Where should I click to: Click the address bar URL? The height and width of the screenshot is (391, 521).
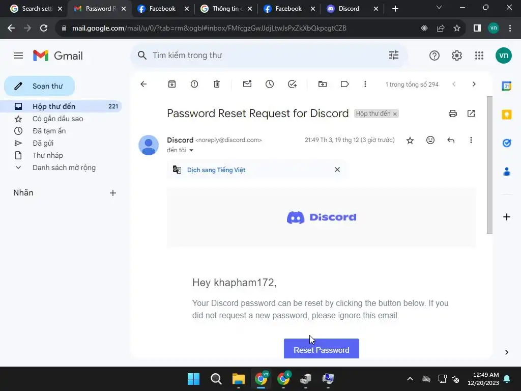[x=209, y=29]
